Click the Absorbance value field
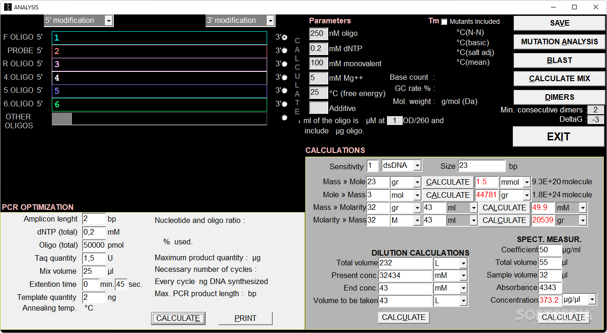This screenshot has width=607, height=333. [550, 288]
